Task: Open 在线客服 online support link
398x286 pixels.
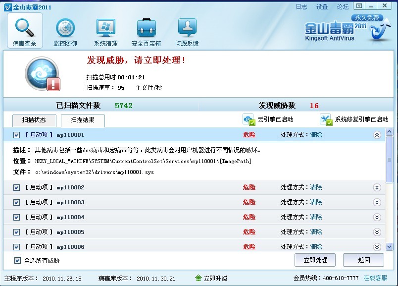Action: (x=375, y=278)
